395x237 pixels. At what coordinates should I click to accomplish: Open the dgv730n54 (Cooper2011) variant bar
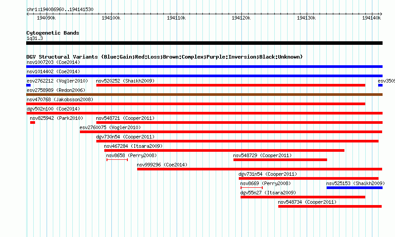point(237,141)
